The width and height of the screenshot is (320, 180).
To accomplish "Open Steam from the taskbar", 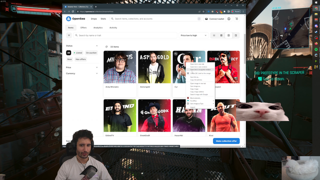I will 316,32.
